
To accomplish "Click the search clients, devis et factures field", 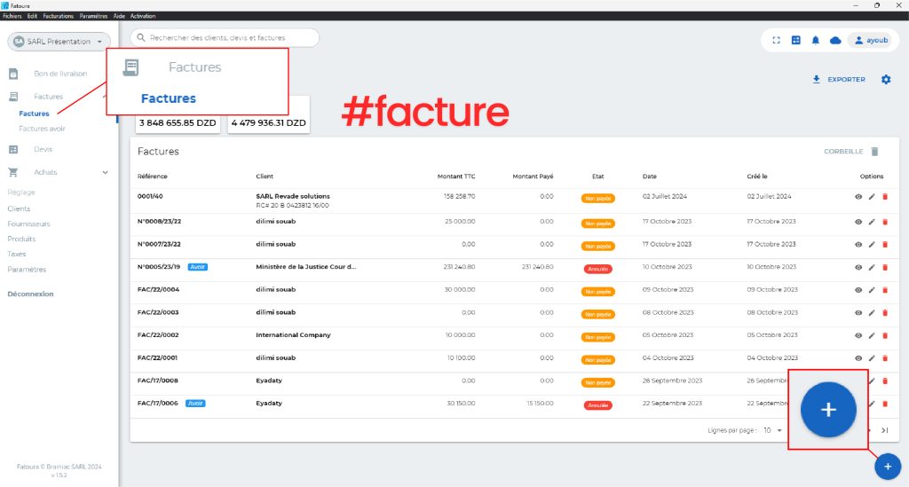I will click(x=225, y=37).
